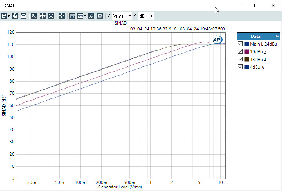The width and height of the screenshot is (282, 191).
Task: Select the Zoom magnifier tool
Action: (34, 16)
